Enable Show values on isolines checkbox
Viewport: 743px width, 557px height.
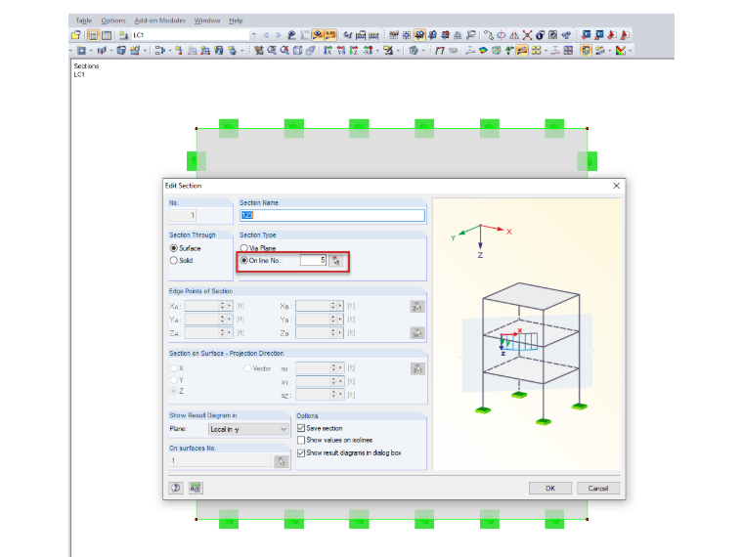pyautogui.click(x=301, y=440)
